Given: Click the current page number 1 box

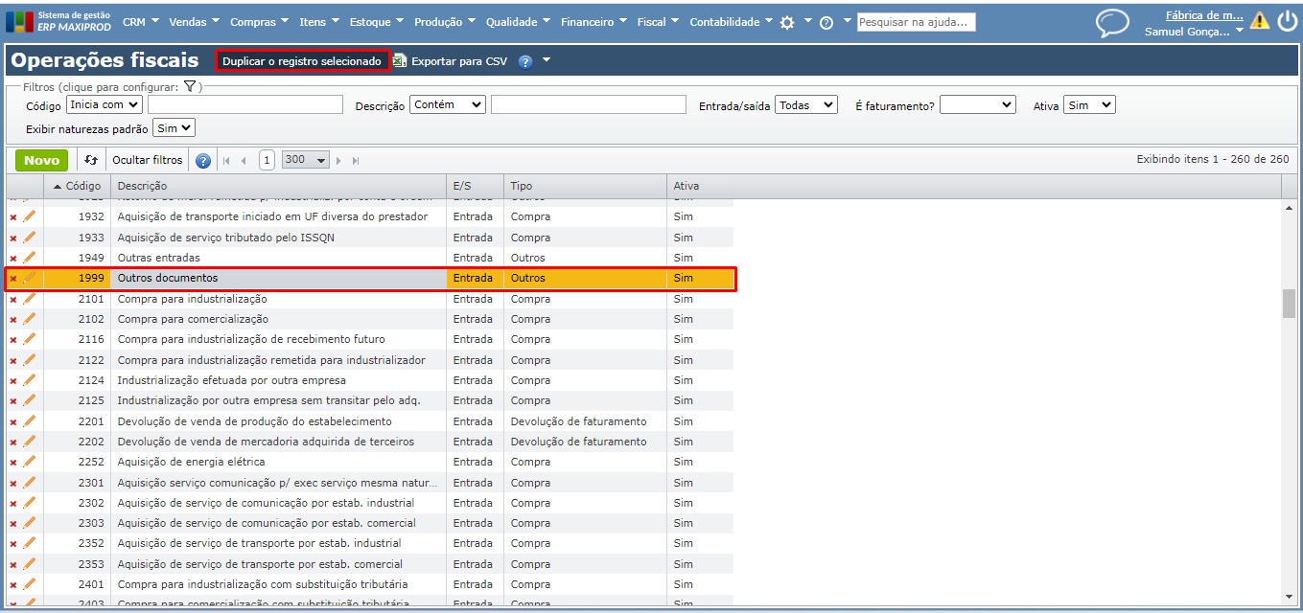Looking at the screenshot, I should pos(267,160).
